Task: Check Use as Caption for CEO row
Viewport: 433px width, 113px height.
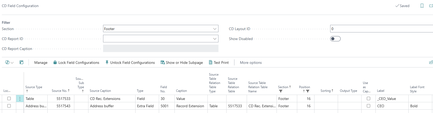Action: tap(368, 106)
